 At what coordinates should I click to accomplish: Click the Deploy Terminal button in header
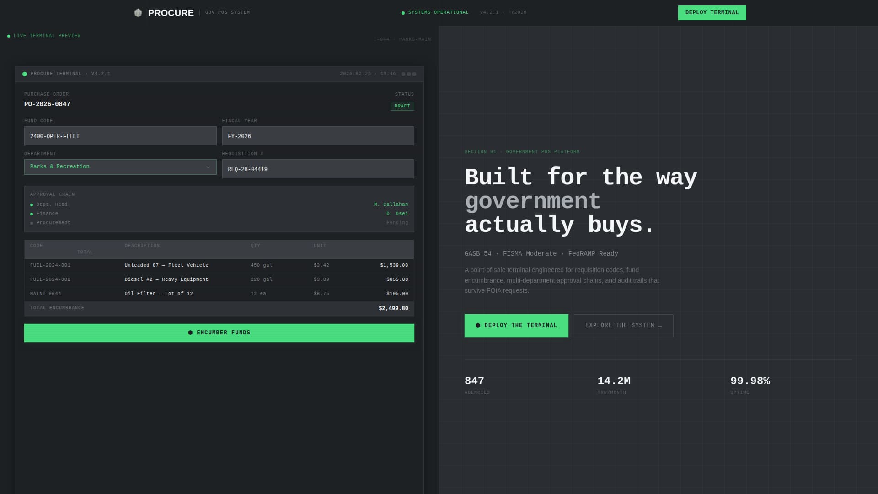pyautogui.click(x=712, y=13)
